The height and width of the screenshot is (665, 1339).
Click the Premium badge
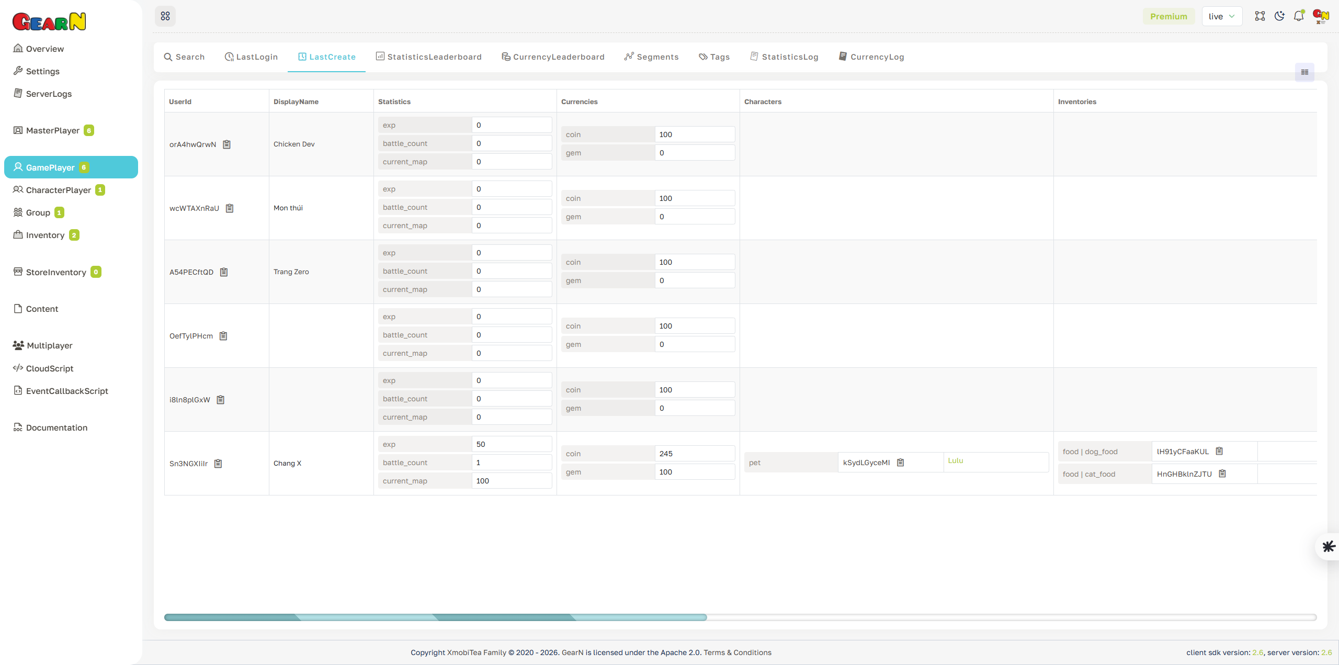(x=1168, y=16)
